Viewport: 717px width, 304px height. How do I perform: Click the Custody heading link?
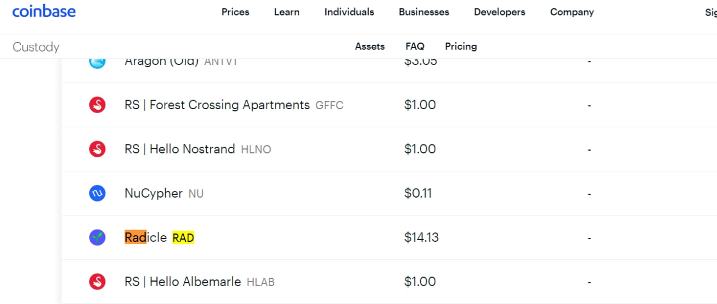point(36,47)
